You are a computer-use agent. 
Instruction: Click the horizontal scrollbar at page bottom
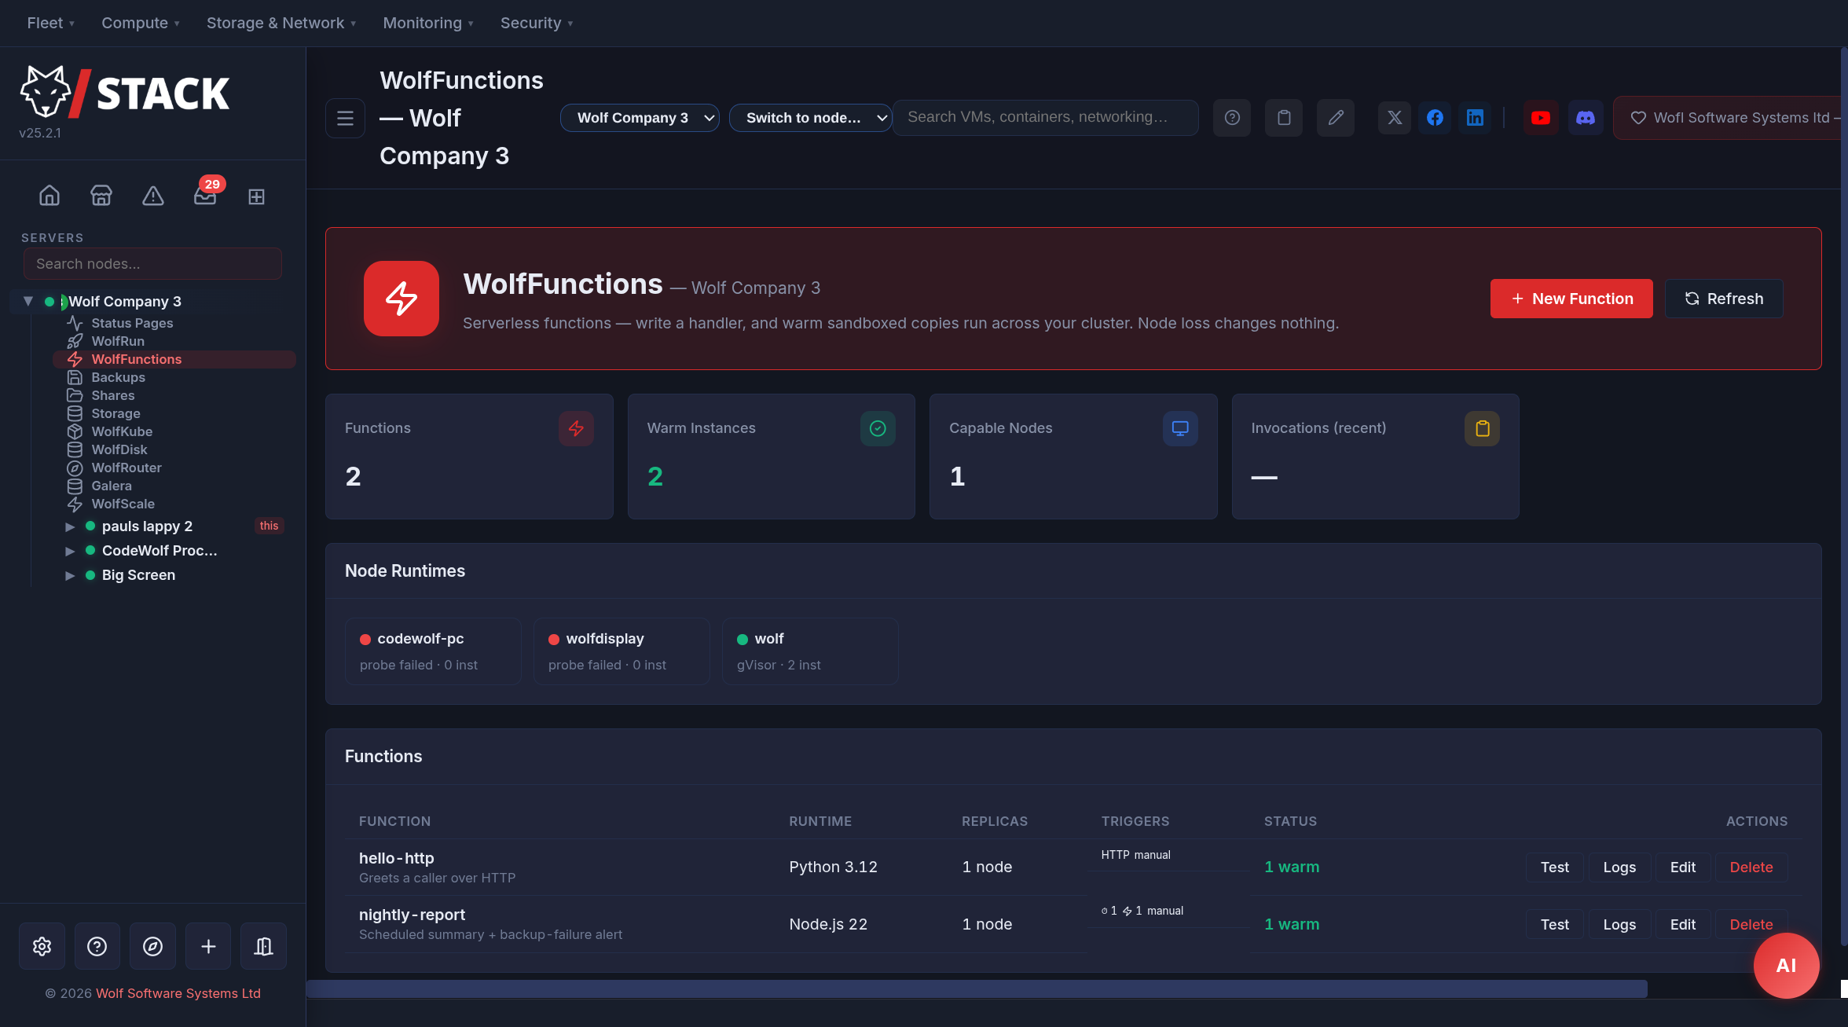tap(977, 989)
